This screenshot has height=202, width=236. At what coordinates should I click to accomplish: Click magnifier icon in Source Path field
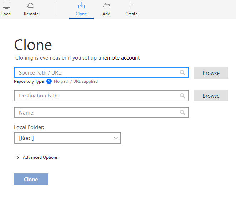(182, 72)
